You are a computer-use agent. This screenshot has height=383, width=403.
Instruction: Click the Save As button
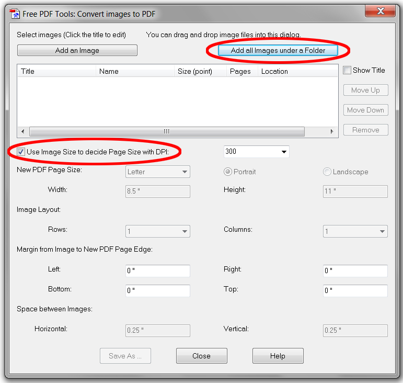click(125, 356)
